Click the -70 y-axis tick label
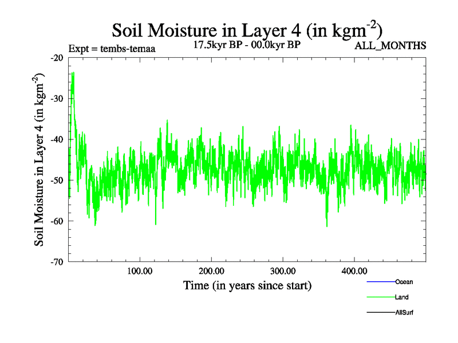The height and width of the screenshot is (343, 458). (x=57, y=262)
